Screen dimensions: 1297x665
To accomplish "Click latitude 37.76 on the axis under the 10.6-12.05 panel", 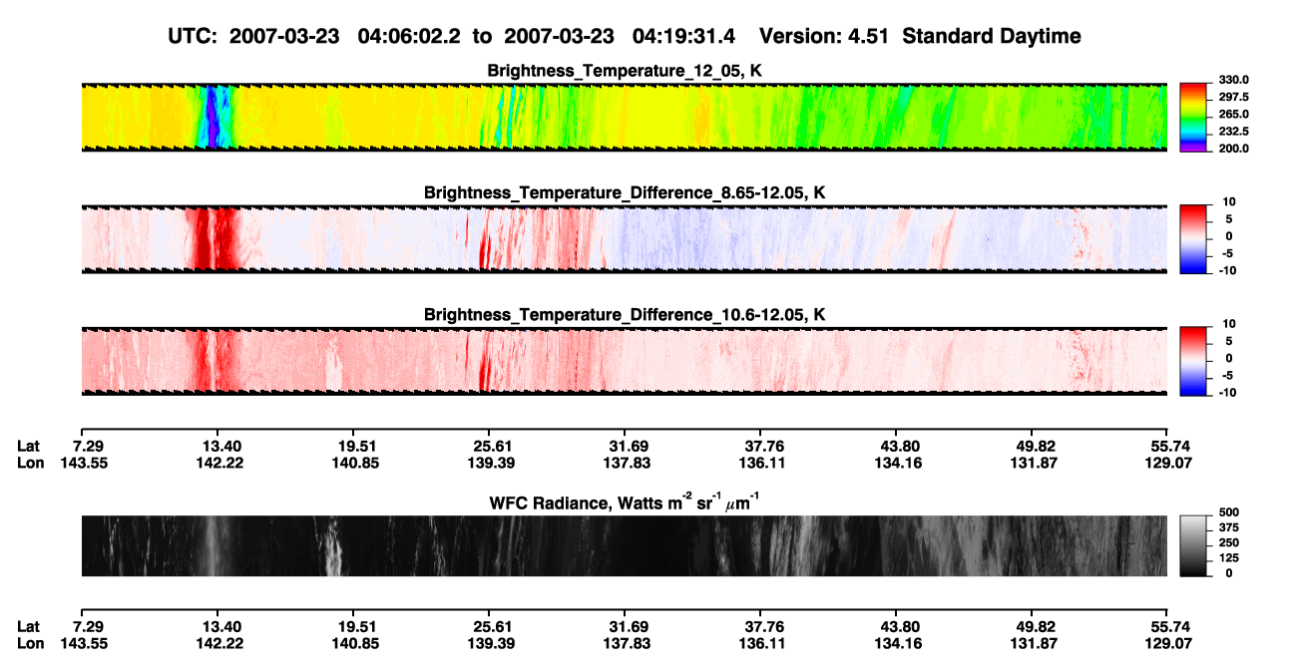I will click(763, 446).
